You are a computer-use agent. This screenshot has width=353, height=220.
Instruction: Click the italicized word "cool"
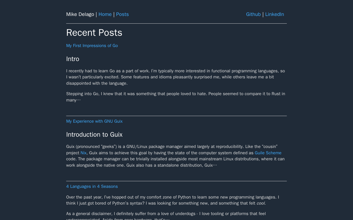point(260,203)
